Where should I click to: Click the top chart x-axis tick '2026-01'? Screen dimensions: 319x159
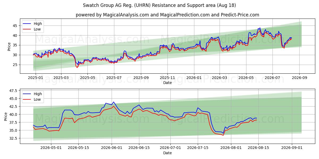pyautogui.click(x=194, y=78)
